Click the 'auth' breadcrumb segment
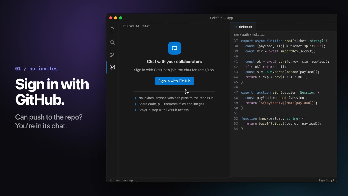Viewport: 348px width, 196px height. pyautogui.click(x=246, y=35)
